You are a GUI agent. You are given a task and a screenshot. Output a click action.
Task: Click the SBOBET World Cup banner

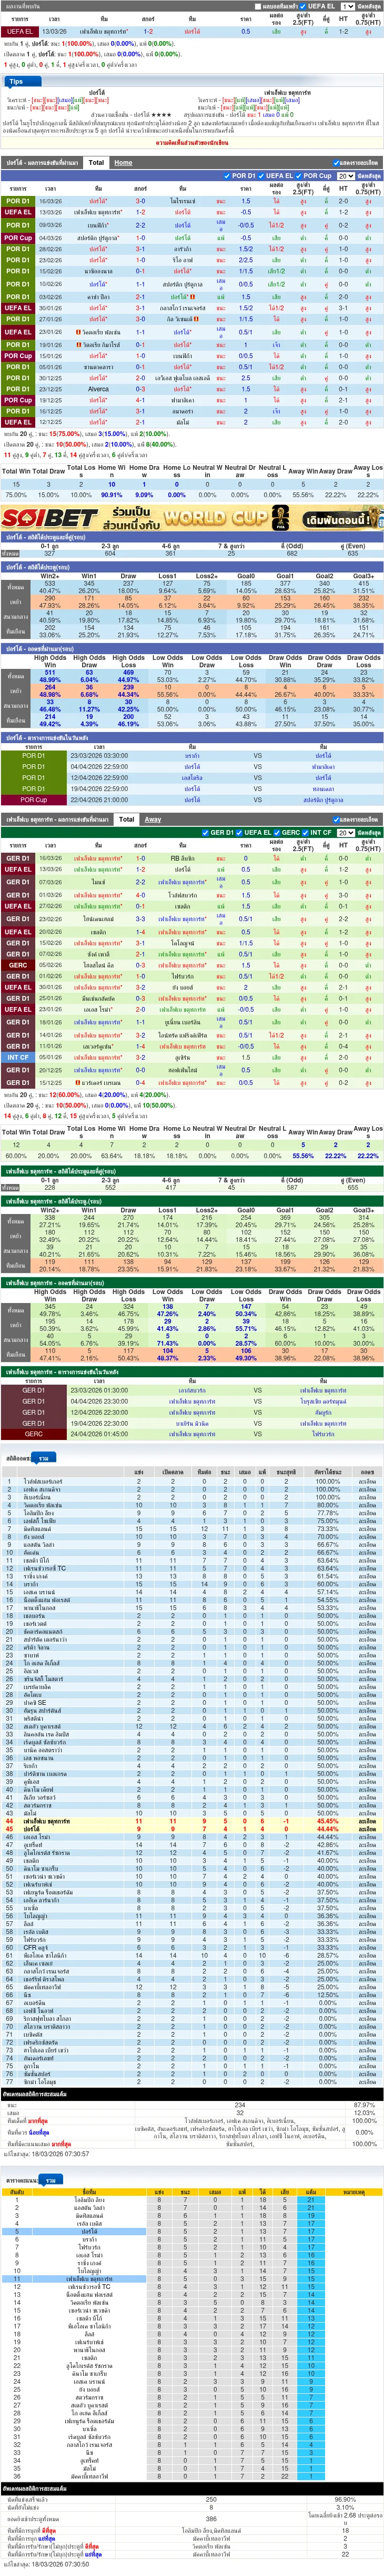pyautogui.click(x=192, y=518)
